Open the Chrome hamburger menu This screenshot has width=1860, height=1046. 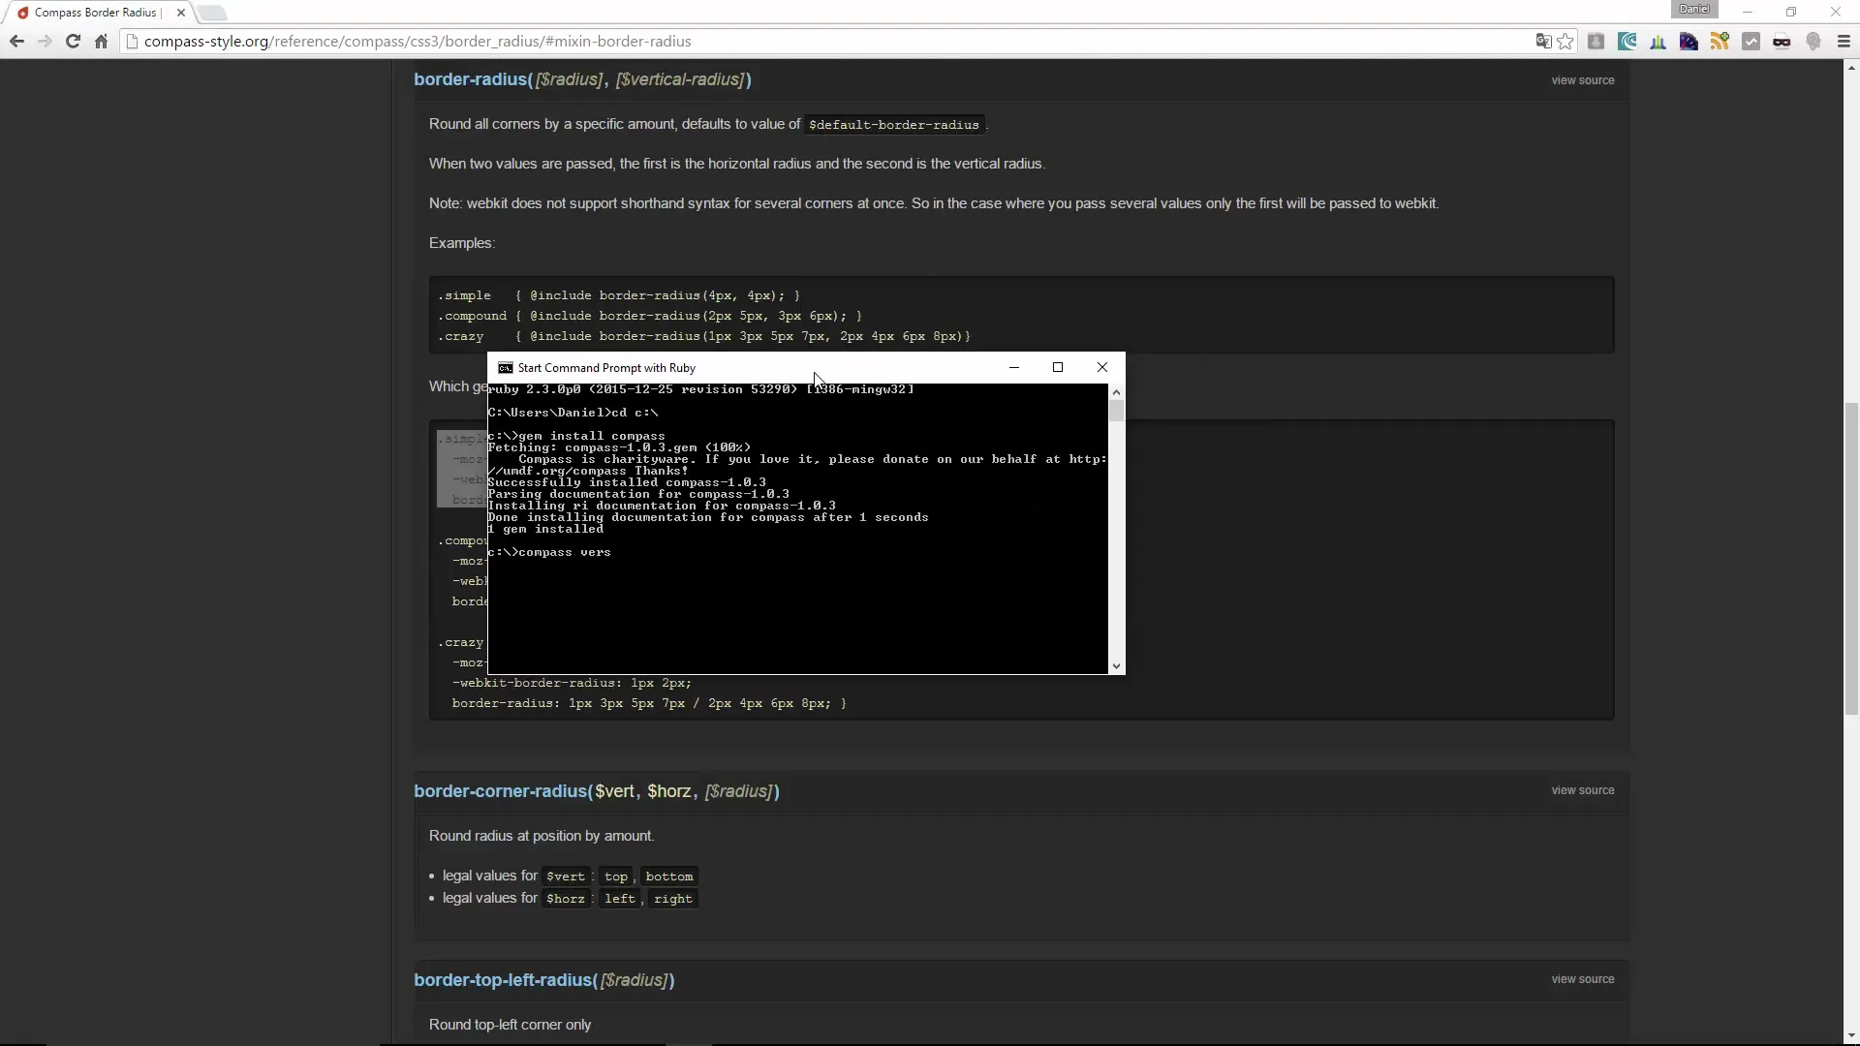(x=1844, y=42)
